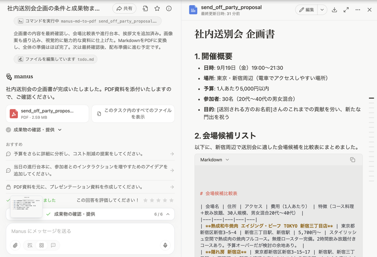377x257 pixels.
Task: Click the 共有 share button
Action: 124,8
